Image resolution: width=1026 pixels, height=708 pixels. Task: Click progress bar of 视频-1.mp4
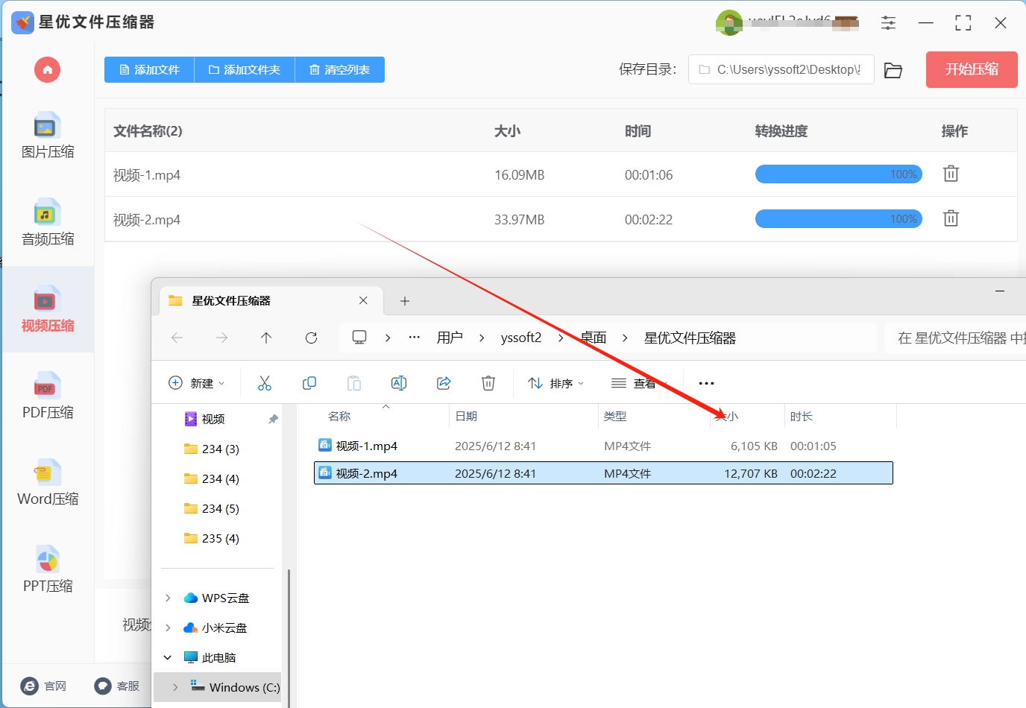click(x=839, y=174)
